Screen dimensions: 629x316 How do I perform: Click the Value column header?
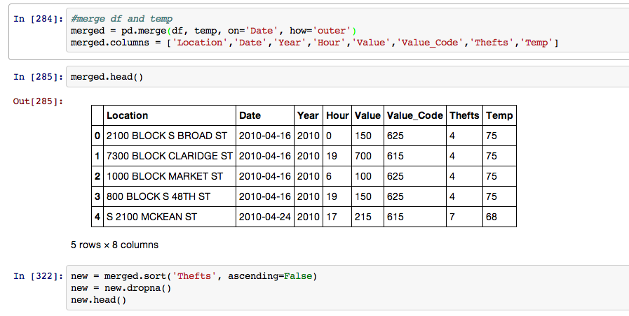coord(367,115)
